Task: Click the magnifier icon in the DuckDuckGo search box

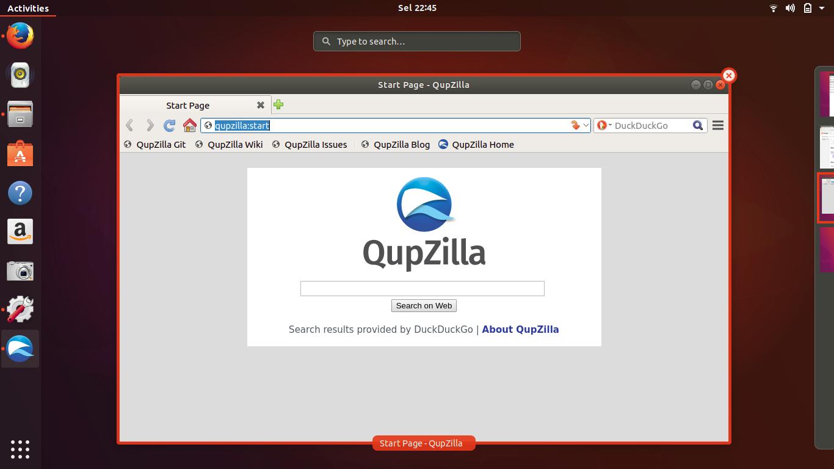Action: [x=698, y=125]
